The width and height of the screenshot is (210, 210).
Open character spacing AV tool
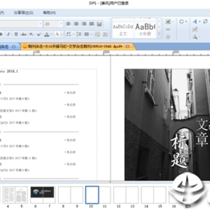(x=68, y=34)
